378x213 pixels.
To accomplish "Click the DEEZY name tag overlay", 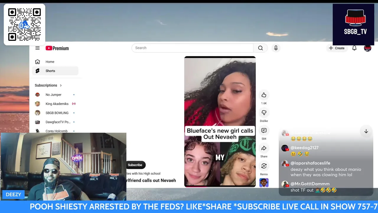I will coord(13,194).
